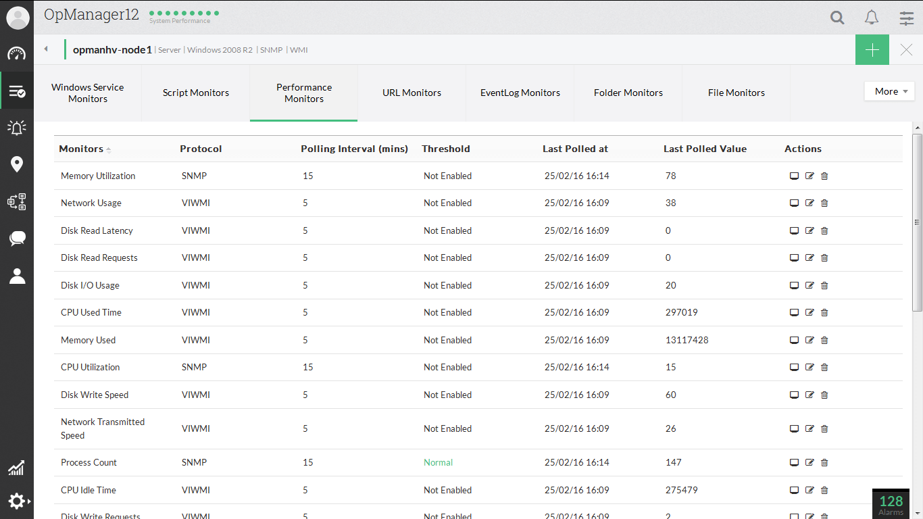923x519 pixels.
Task: View graph for CPU Utilization monitor
Action: [795, 368]
